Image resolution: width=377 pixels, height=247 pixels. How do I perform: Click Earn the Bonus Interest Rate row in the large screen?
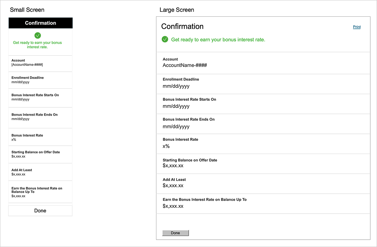[x=263, y=203]
